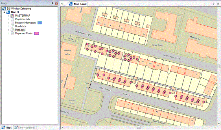The width and height of the screenshot is (221, 130).
Task: Expand the Property Information overlay
Action: point(8,23)
